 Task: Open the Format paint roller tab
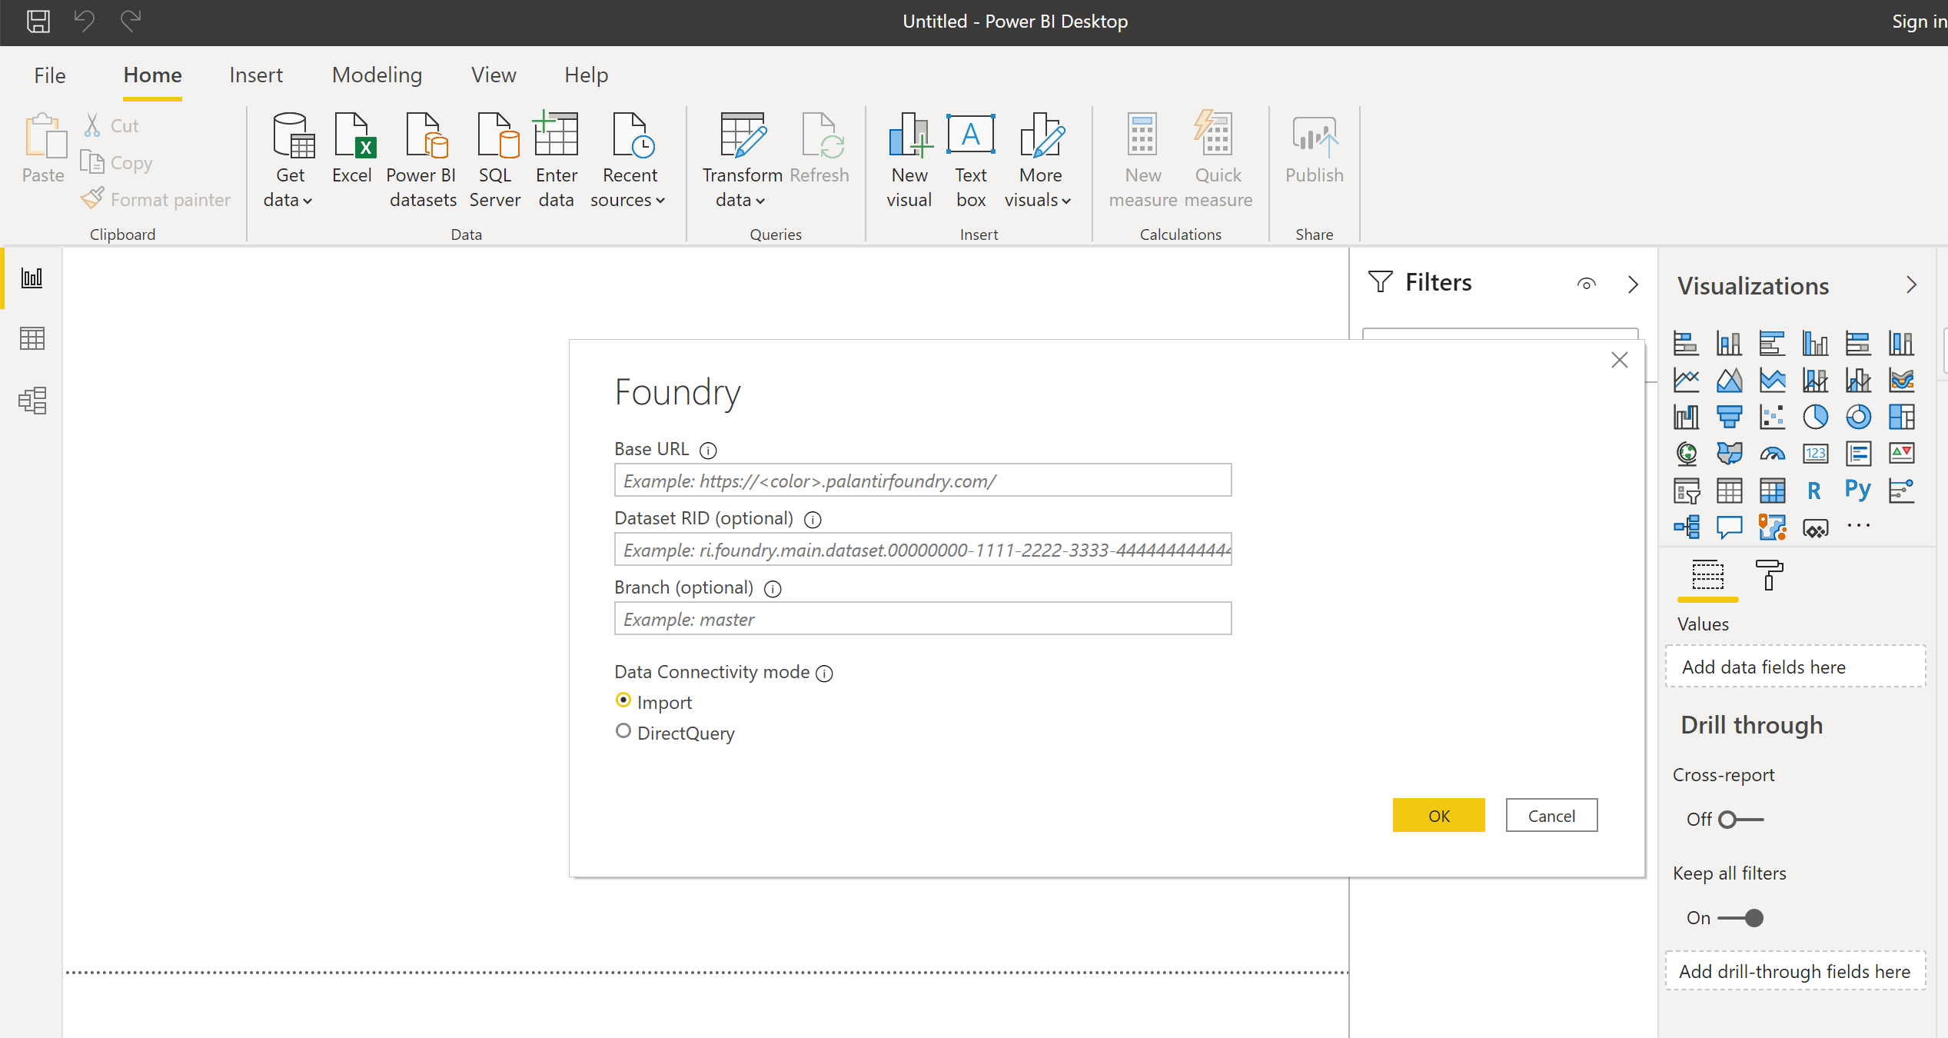1769,575
